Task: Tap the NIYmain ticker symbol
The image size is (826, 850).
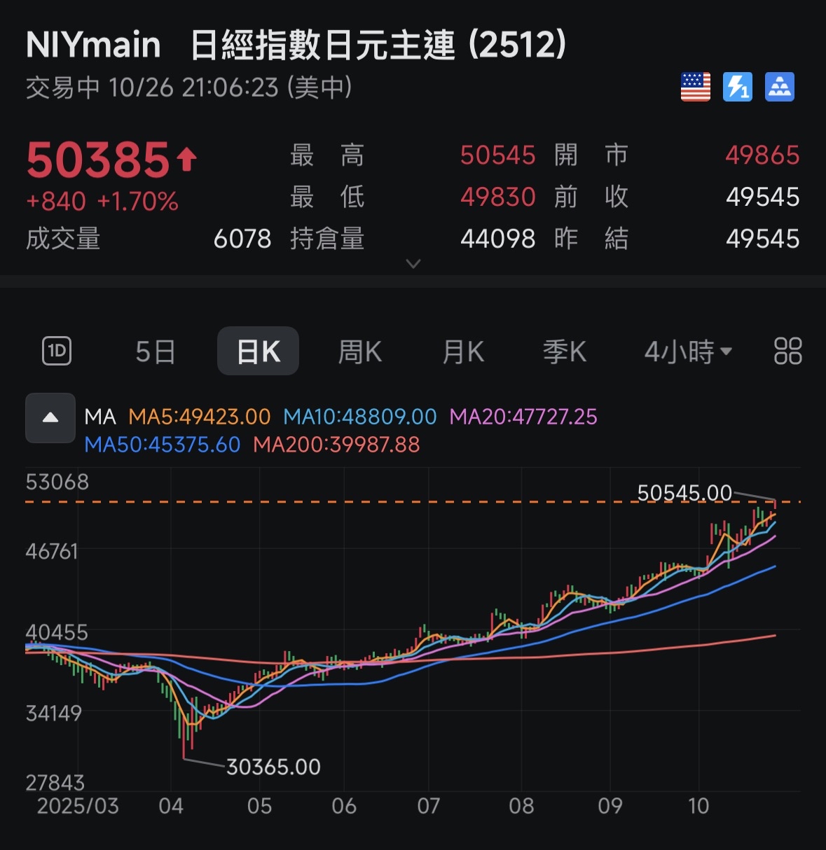Action: [93, 45]
